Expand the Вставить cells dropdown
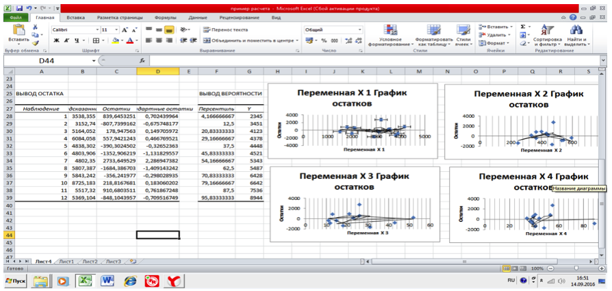Viewport: 612px width, 291px height. click(x=511, y=27)
